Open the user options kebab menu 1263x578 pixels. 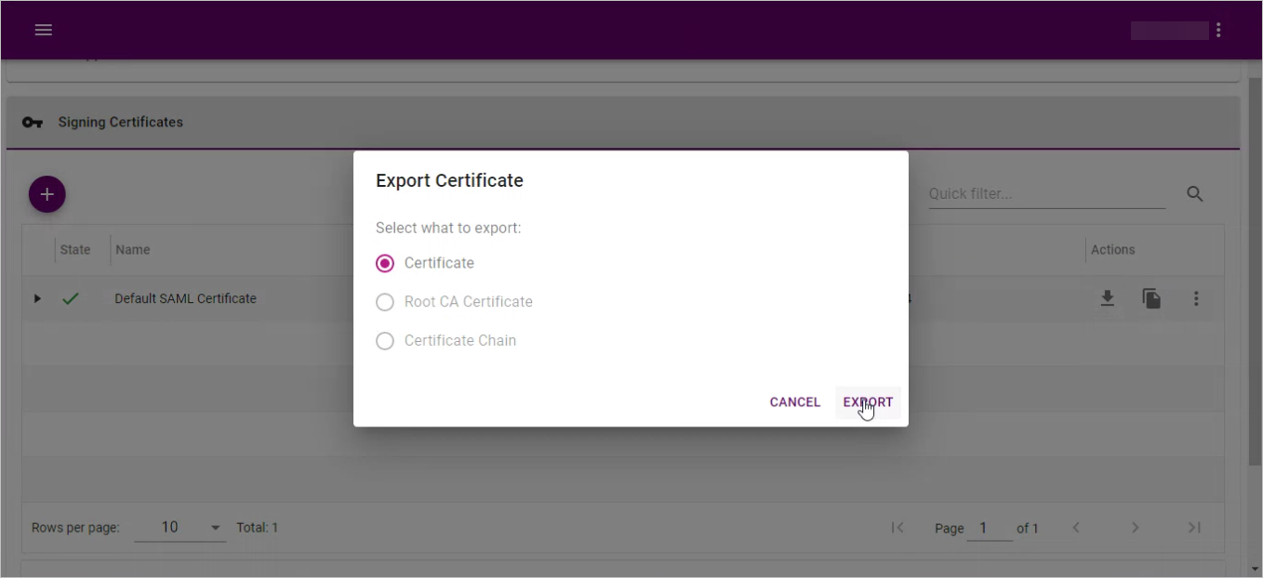click(1218, 30)
